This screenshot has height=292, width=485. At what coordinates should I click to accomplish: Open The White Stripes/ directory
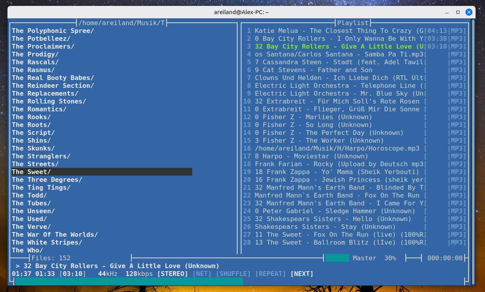coord(47,242)
